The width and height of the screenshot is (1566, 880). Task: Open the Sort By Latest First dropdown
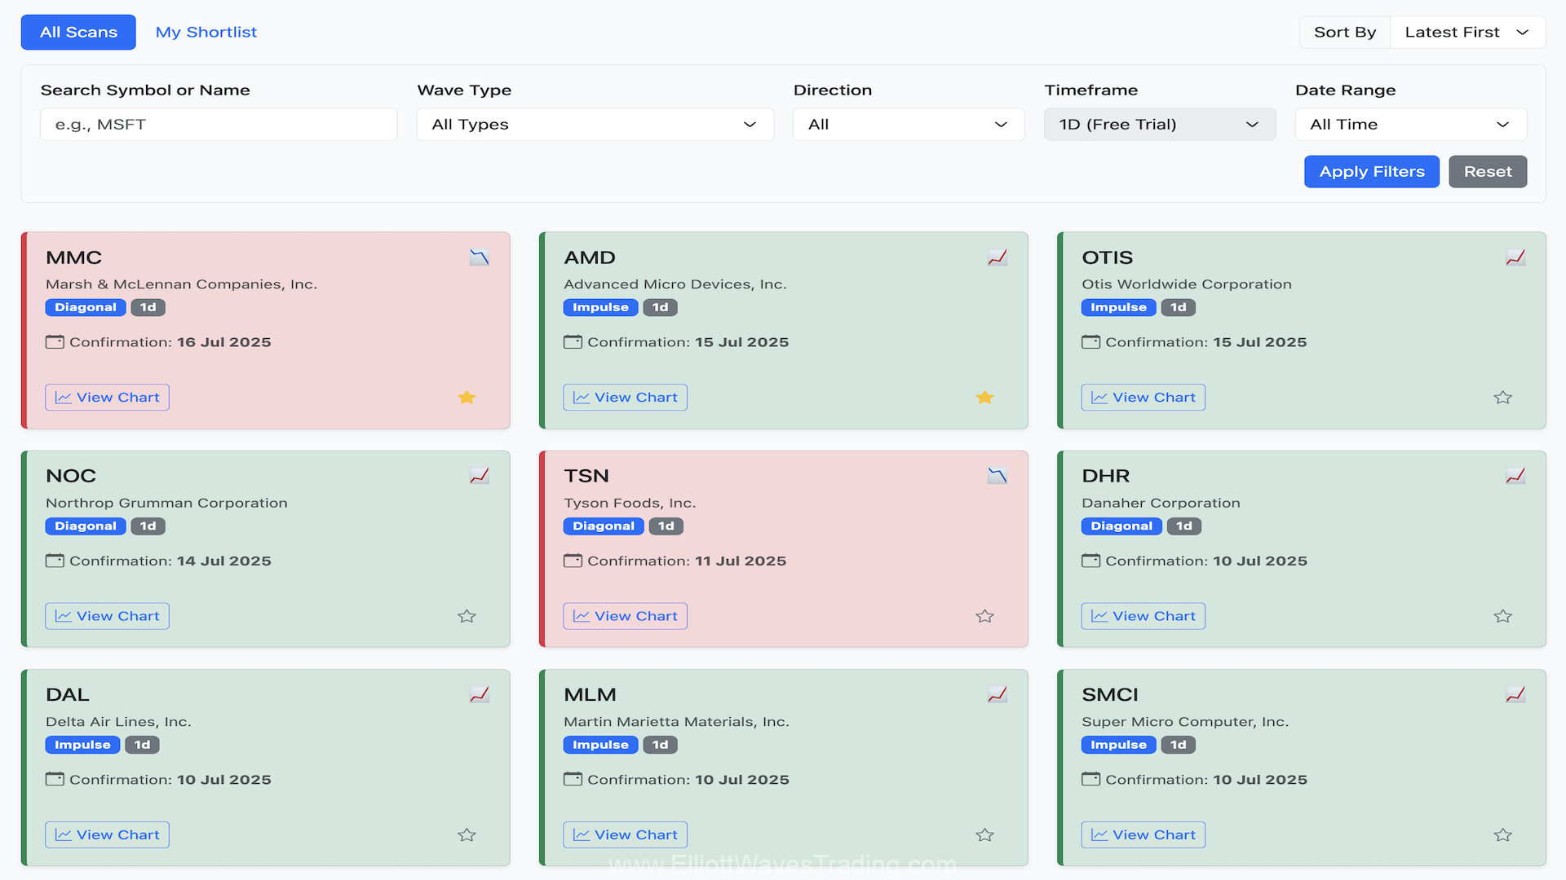(1466, 33)
